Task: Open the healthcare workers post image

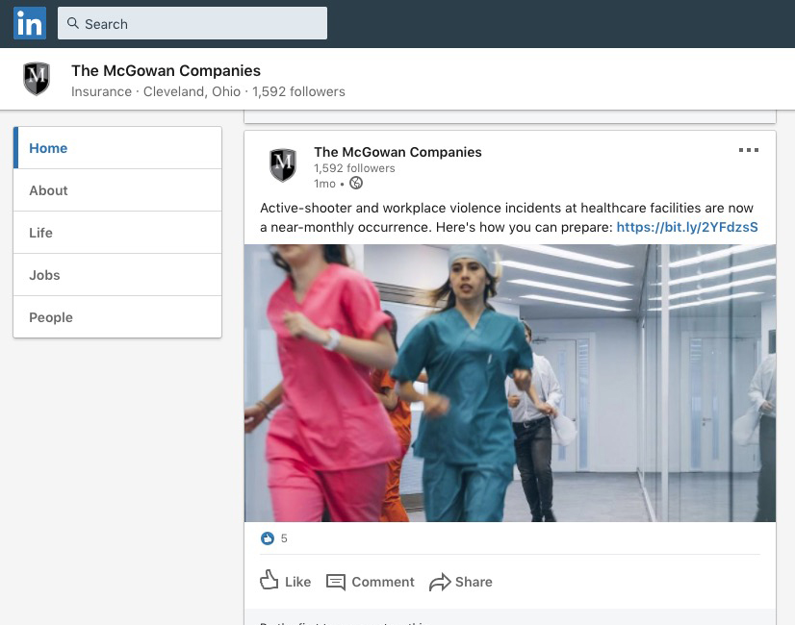Action: [x=510, y=383]
